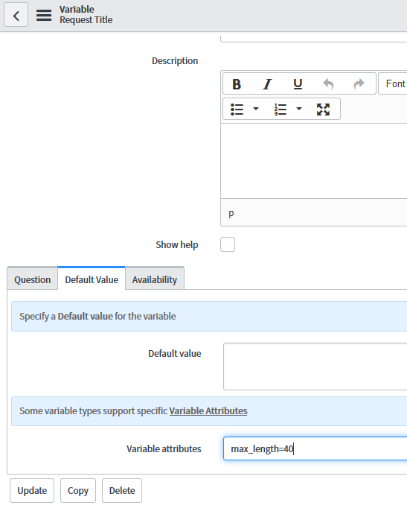Click the Update button
Screen dimensions: 407x517
32,491
